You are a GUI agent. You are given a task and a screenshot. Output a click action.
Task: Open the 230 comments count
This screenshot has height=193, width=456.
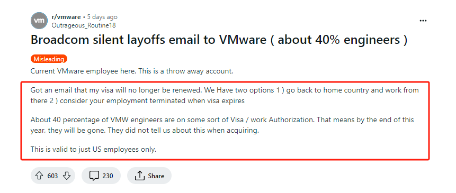coord(108,176)
